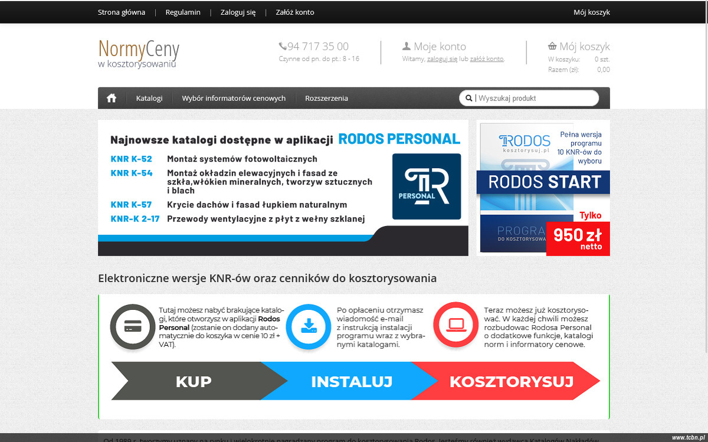Open the Rodos Start promo banner
708x442 pixels.
pos(543,188)
